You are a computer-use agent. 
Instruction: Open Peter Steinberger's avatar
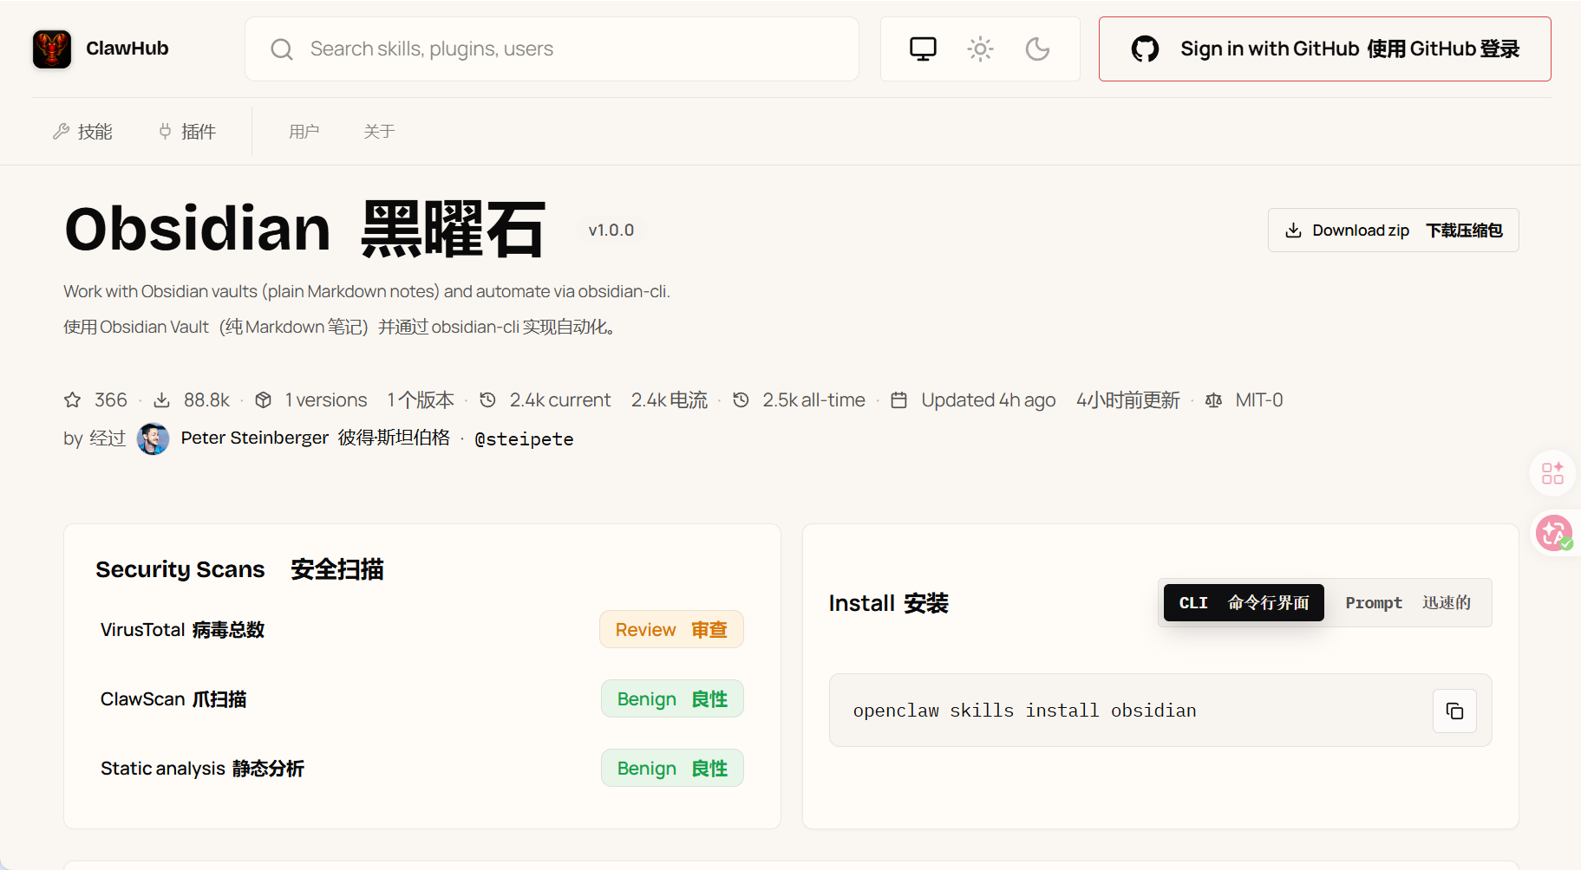pyautogui.click(x=154, y=438)
